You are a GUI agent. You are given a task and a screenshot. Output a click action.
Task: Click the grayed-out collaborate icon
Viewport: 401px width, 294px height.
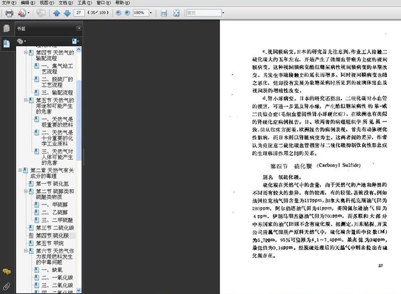[41, 13]
